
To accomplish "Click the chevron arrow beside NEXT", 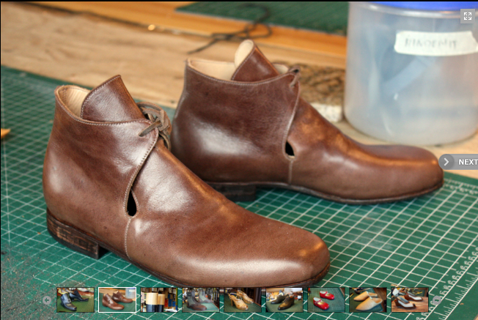I will (446, 162).
